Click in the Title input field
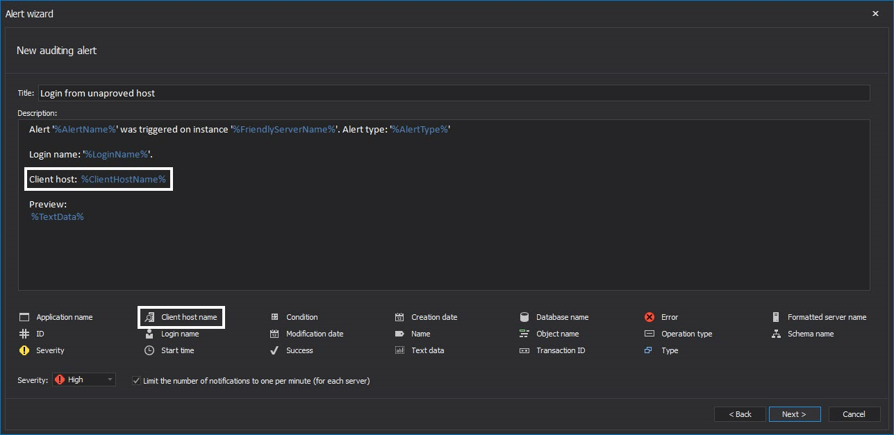 [454, 93]
